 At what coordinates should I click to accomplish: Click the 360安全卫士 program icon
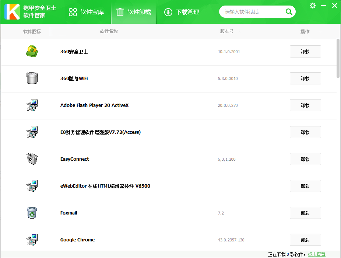tap(32, 52)
